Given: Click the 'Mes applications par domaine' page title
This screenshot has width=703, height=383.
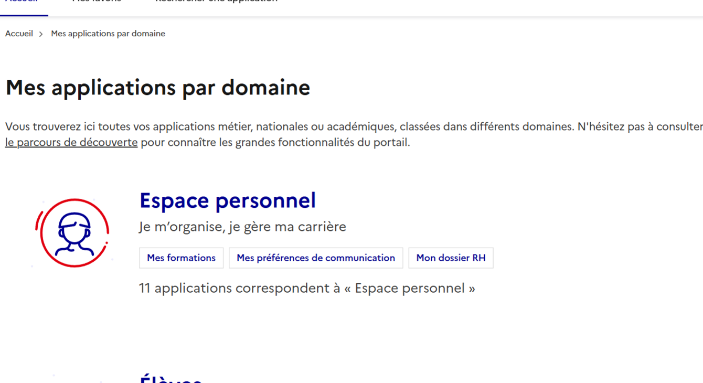Looking at the screenshot, I should (158, 88).
